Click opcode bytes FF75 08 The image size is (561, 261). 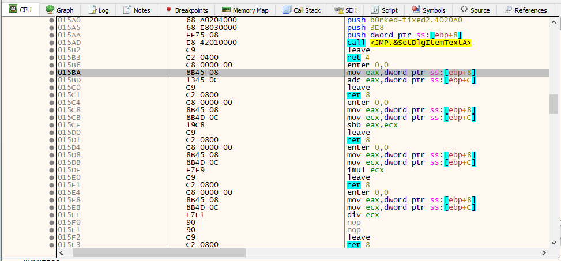pos(202,35)
